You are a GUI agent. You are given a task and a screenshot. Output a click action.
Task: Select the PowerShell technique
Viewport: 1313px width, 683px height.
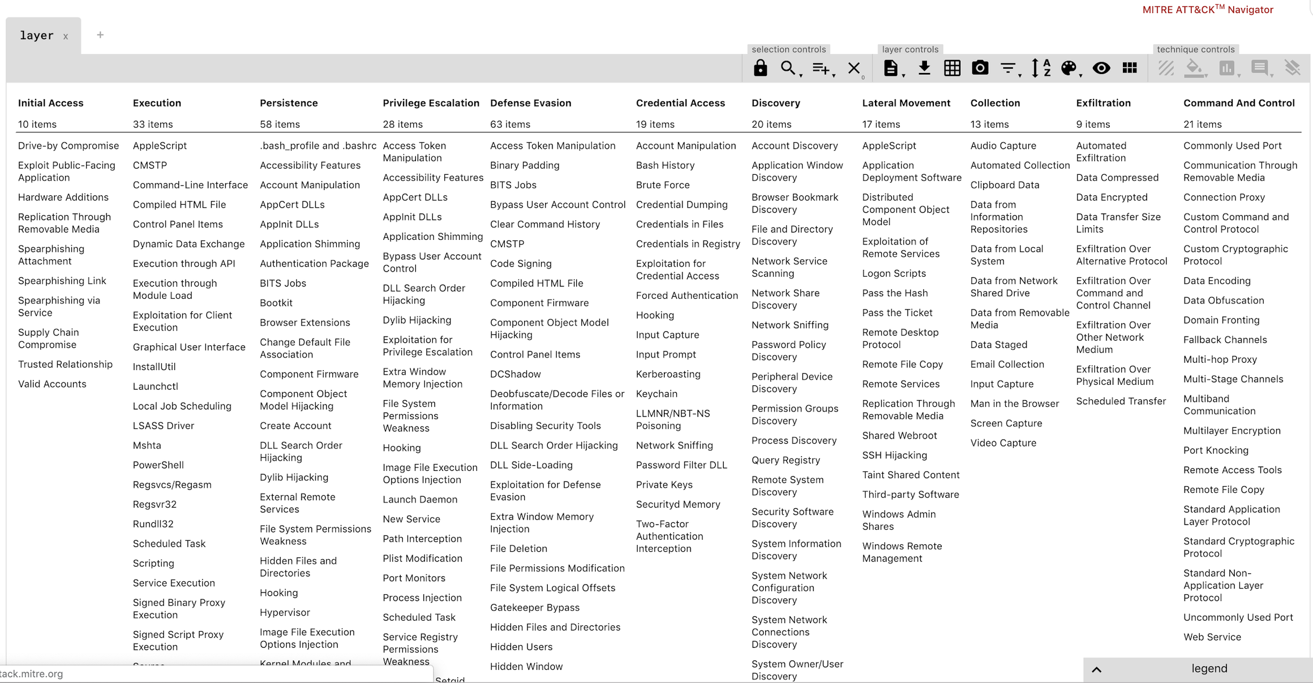(x=158, y=465)
